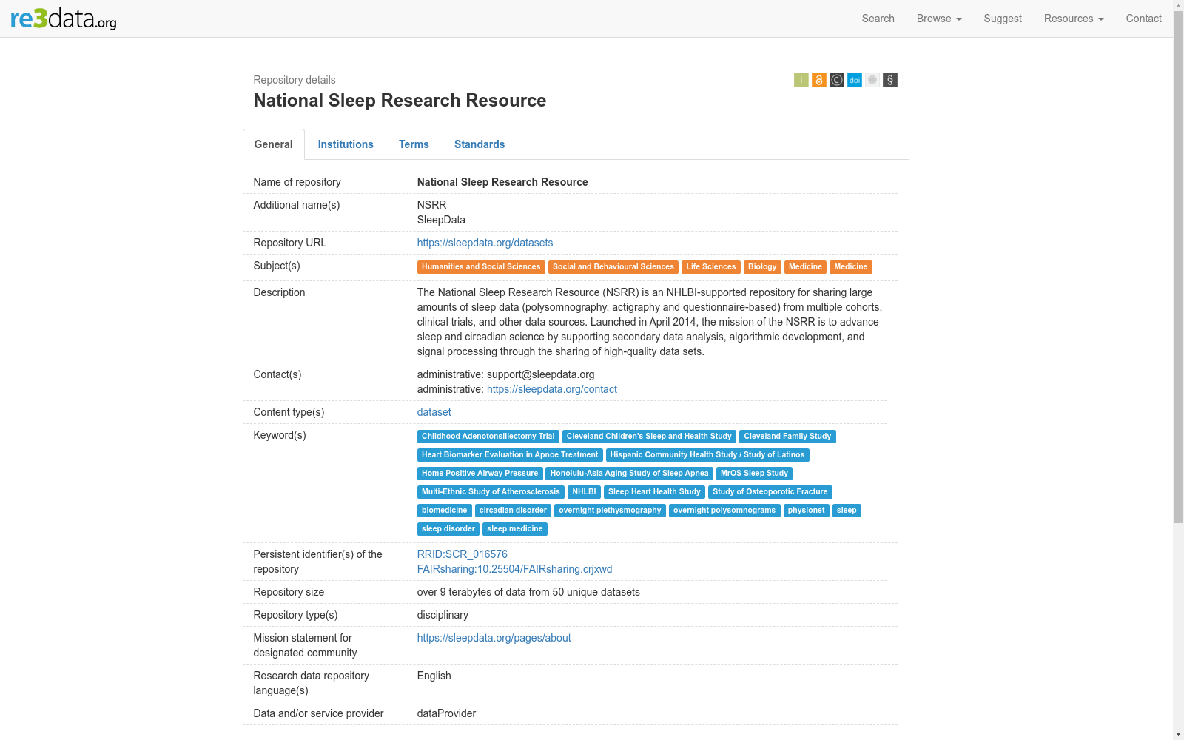Click the copyright license badge icon
The height and width of the screenshot is (740, 1184).
point(837,80)
